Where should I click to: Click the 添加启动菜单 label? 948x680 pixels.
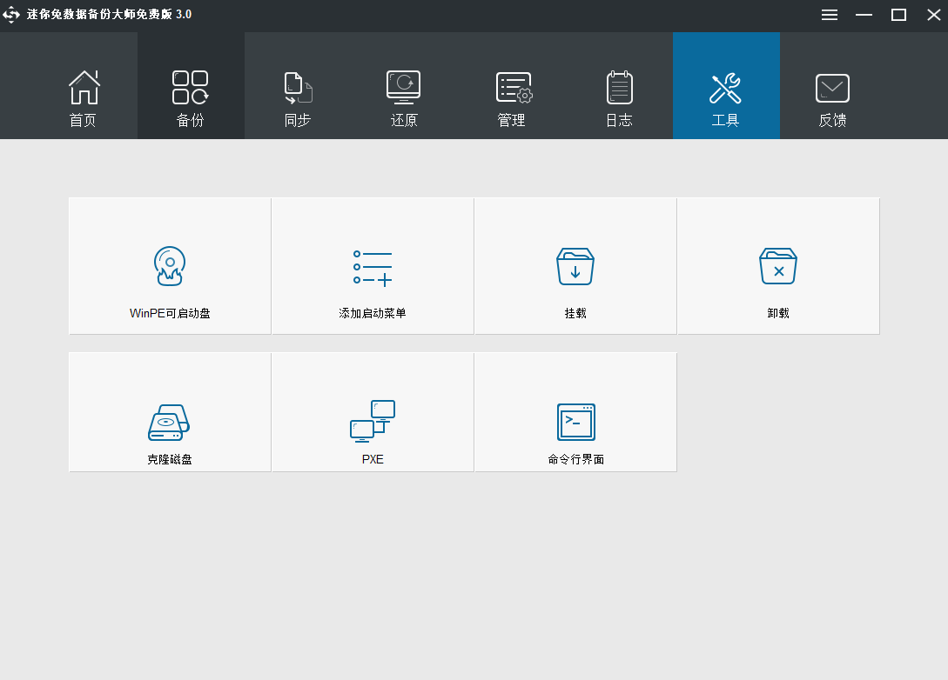click(x=373, y=313)
